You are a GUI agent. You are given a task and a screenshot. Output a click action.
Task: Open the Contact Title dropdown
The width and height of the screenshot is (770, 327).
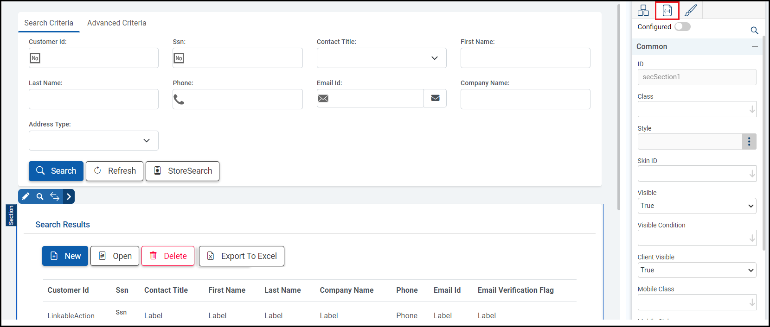pos(382,58)
